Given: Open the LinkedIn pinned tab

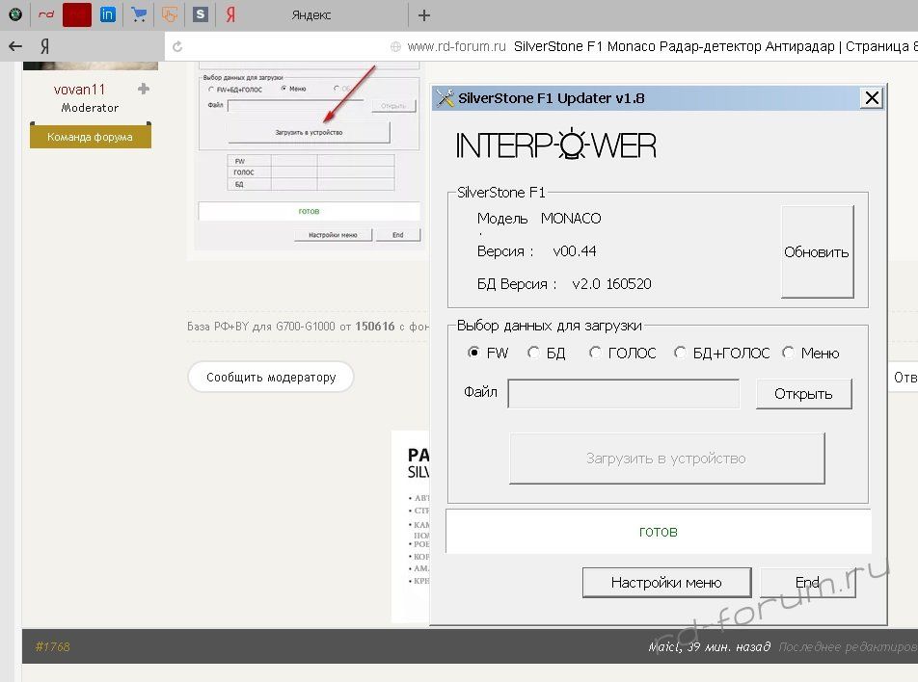Looking at the screenshot, I should coord(108,14).
